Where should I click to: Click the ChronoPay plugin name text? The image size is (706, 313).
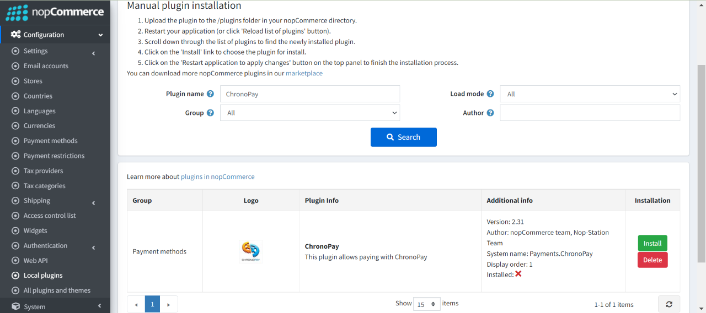click(322, 246)
